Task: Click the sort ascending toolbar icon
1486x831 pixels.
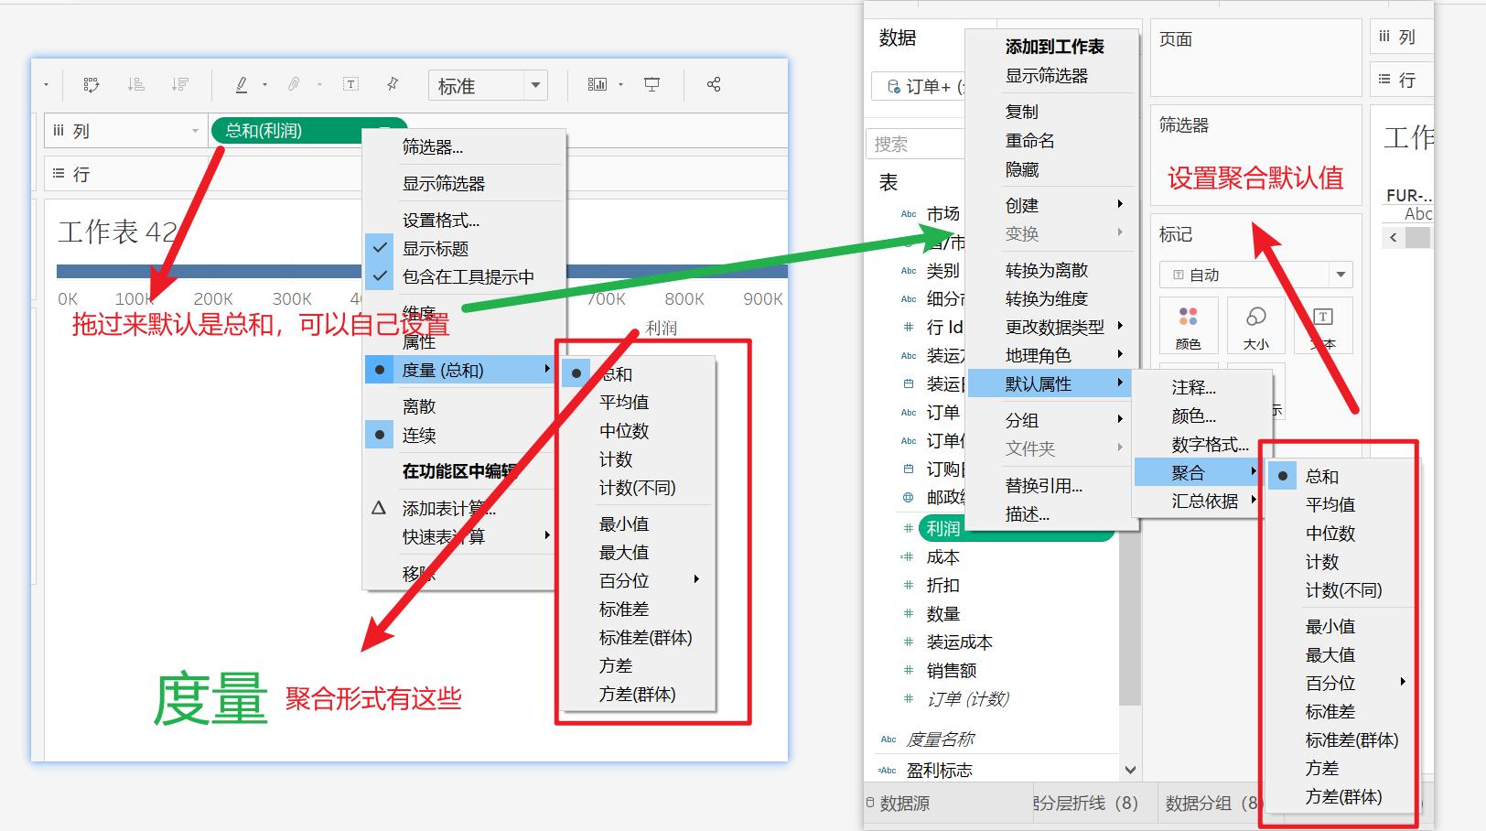Action: pos(136,84)
